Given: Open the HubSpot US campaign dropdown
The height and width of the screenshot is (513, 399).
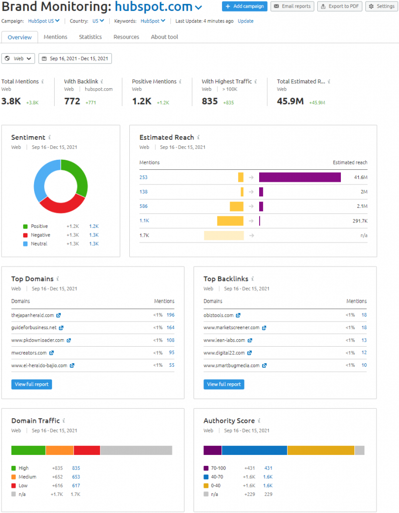Looking at the screenshot, I should pos(44,21).
